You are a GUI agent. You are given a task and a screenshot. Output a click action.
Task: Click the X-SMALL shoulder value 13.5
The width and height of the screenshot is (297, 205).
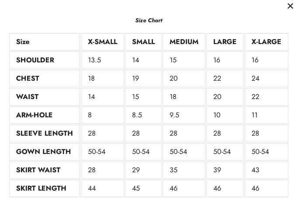94,60
